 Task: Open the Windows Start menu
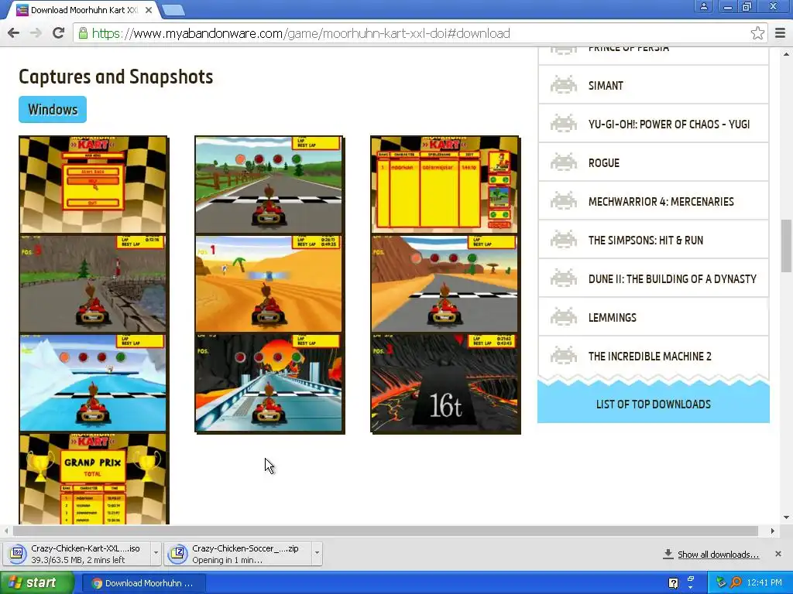click(36, 583)
